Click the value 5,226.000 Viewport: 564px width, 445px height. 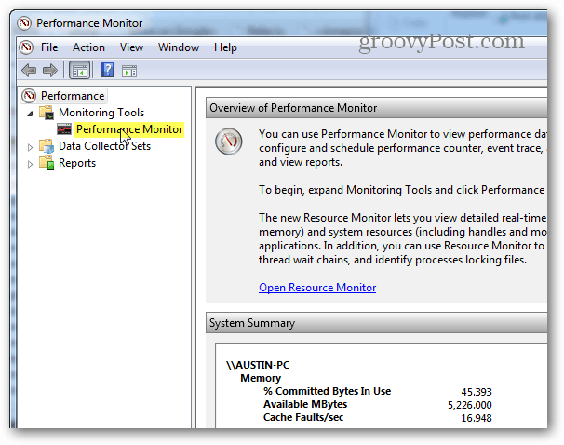[469, 405]
